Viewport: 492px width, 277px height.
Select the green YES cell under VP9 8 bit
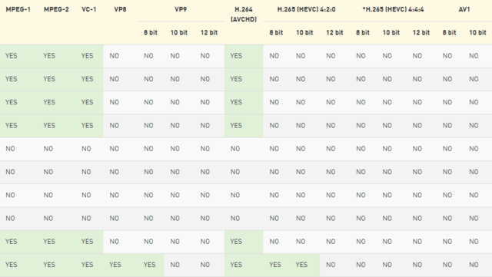pyautogui.click(x=149, y=265)
